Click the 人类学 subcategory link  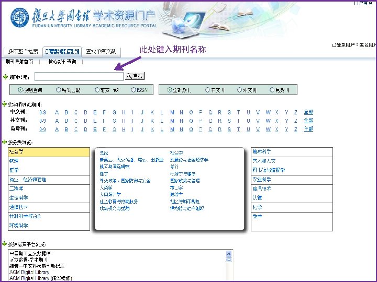point(106,187)
